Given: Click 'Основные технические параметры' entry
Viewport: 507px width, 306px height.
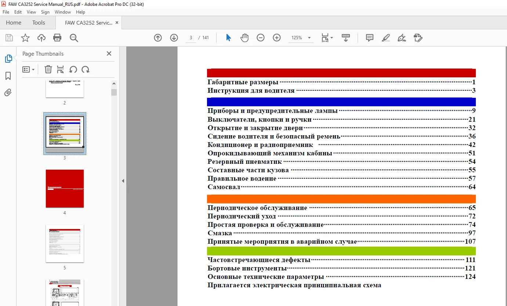Looking at the screenshot, I should (266, 277).
